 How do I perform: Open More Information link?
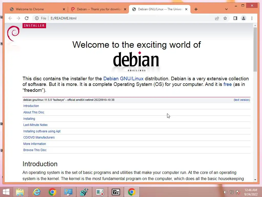click(35, 144)
